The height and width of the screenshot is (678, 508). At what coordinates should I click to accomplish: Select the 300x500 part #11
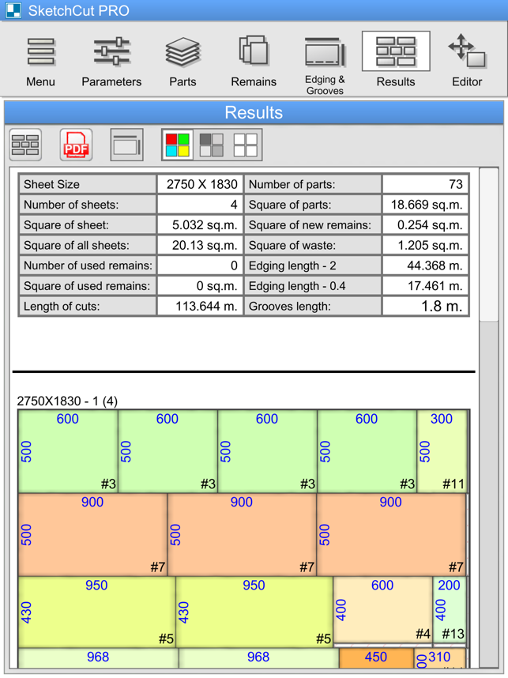pyautogui.click(x=442, y=451)
